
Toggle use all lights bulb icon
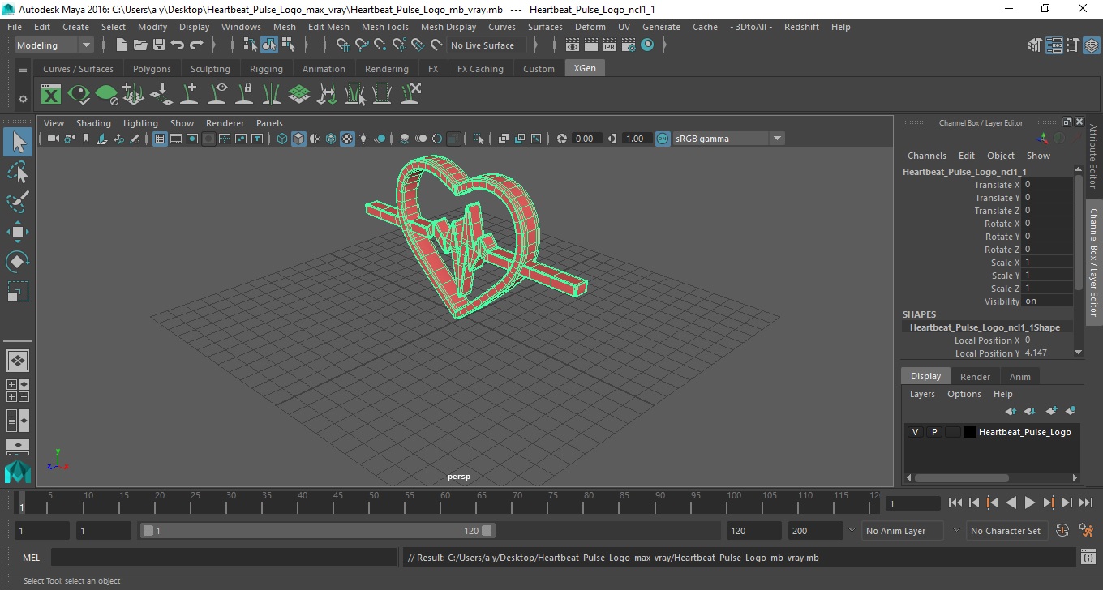click(363, 139)
